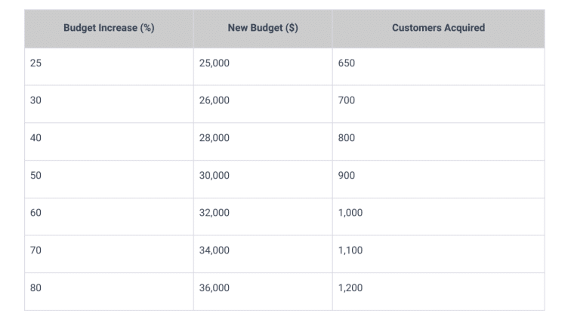The image size is (574, 332).
Task: Select the customers cell 900
Action: tap(439, 179)
